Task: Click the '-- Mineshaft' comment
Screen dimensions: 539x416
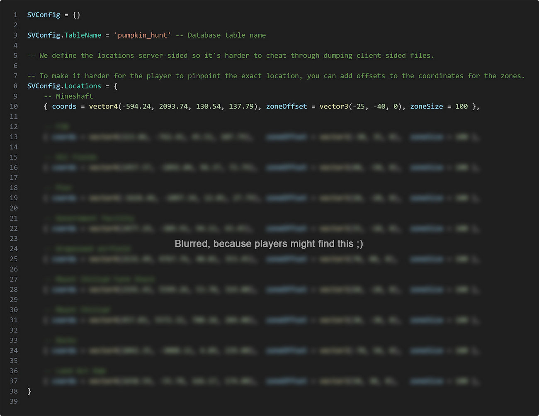Action: point(68,96)
